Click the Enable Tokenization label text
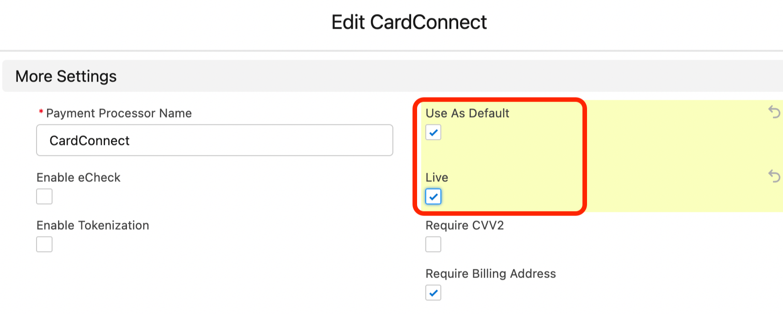 pos(93,226)
